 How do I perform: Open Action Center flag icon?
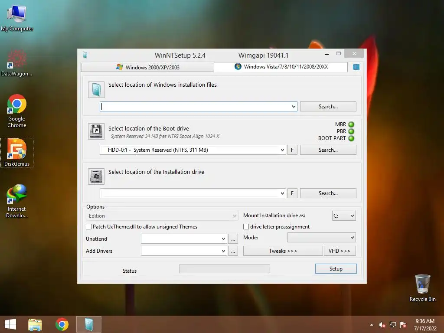(x=403, y=325)
